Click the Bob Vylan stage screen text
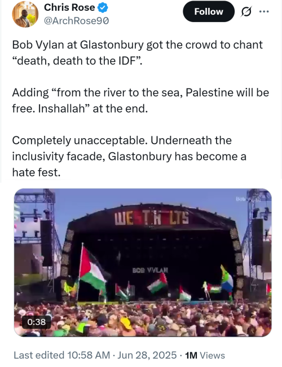Image resolution: width=282 pixels, height=367 pixels. (150, 271)
